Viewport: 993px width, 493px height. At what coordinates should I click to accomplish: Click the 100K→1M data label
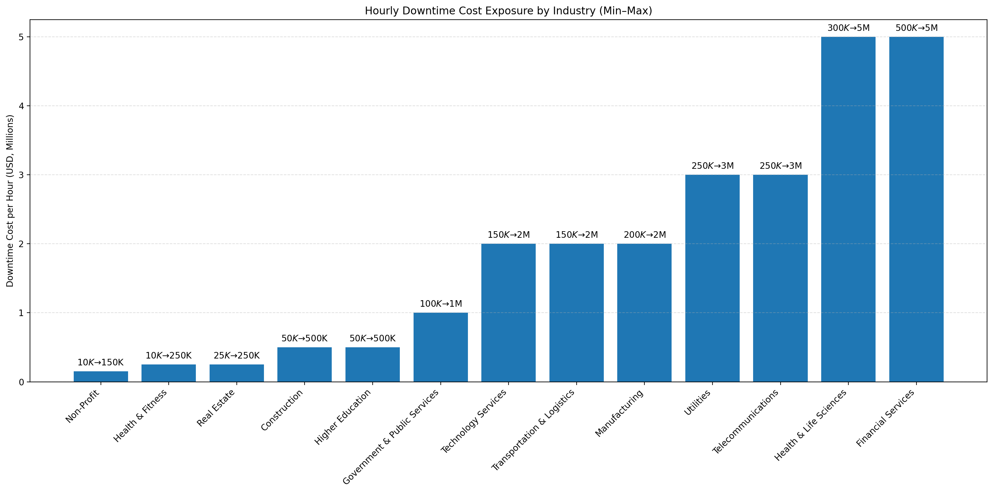click(441, 304)
